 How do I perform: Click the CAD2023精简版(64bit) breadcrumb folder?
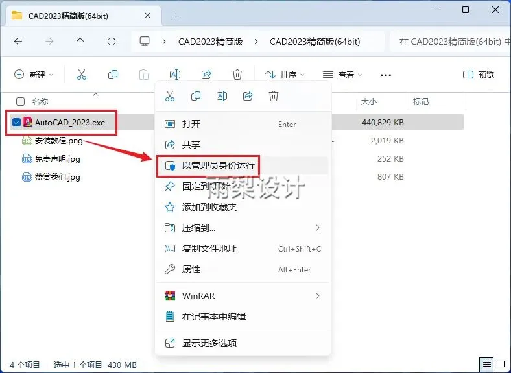click(315, 42)
